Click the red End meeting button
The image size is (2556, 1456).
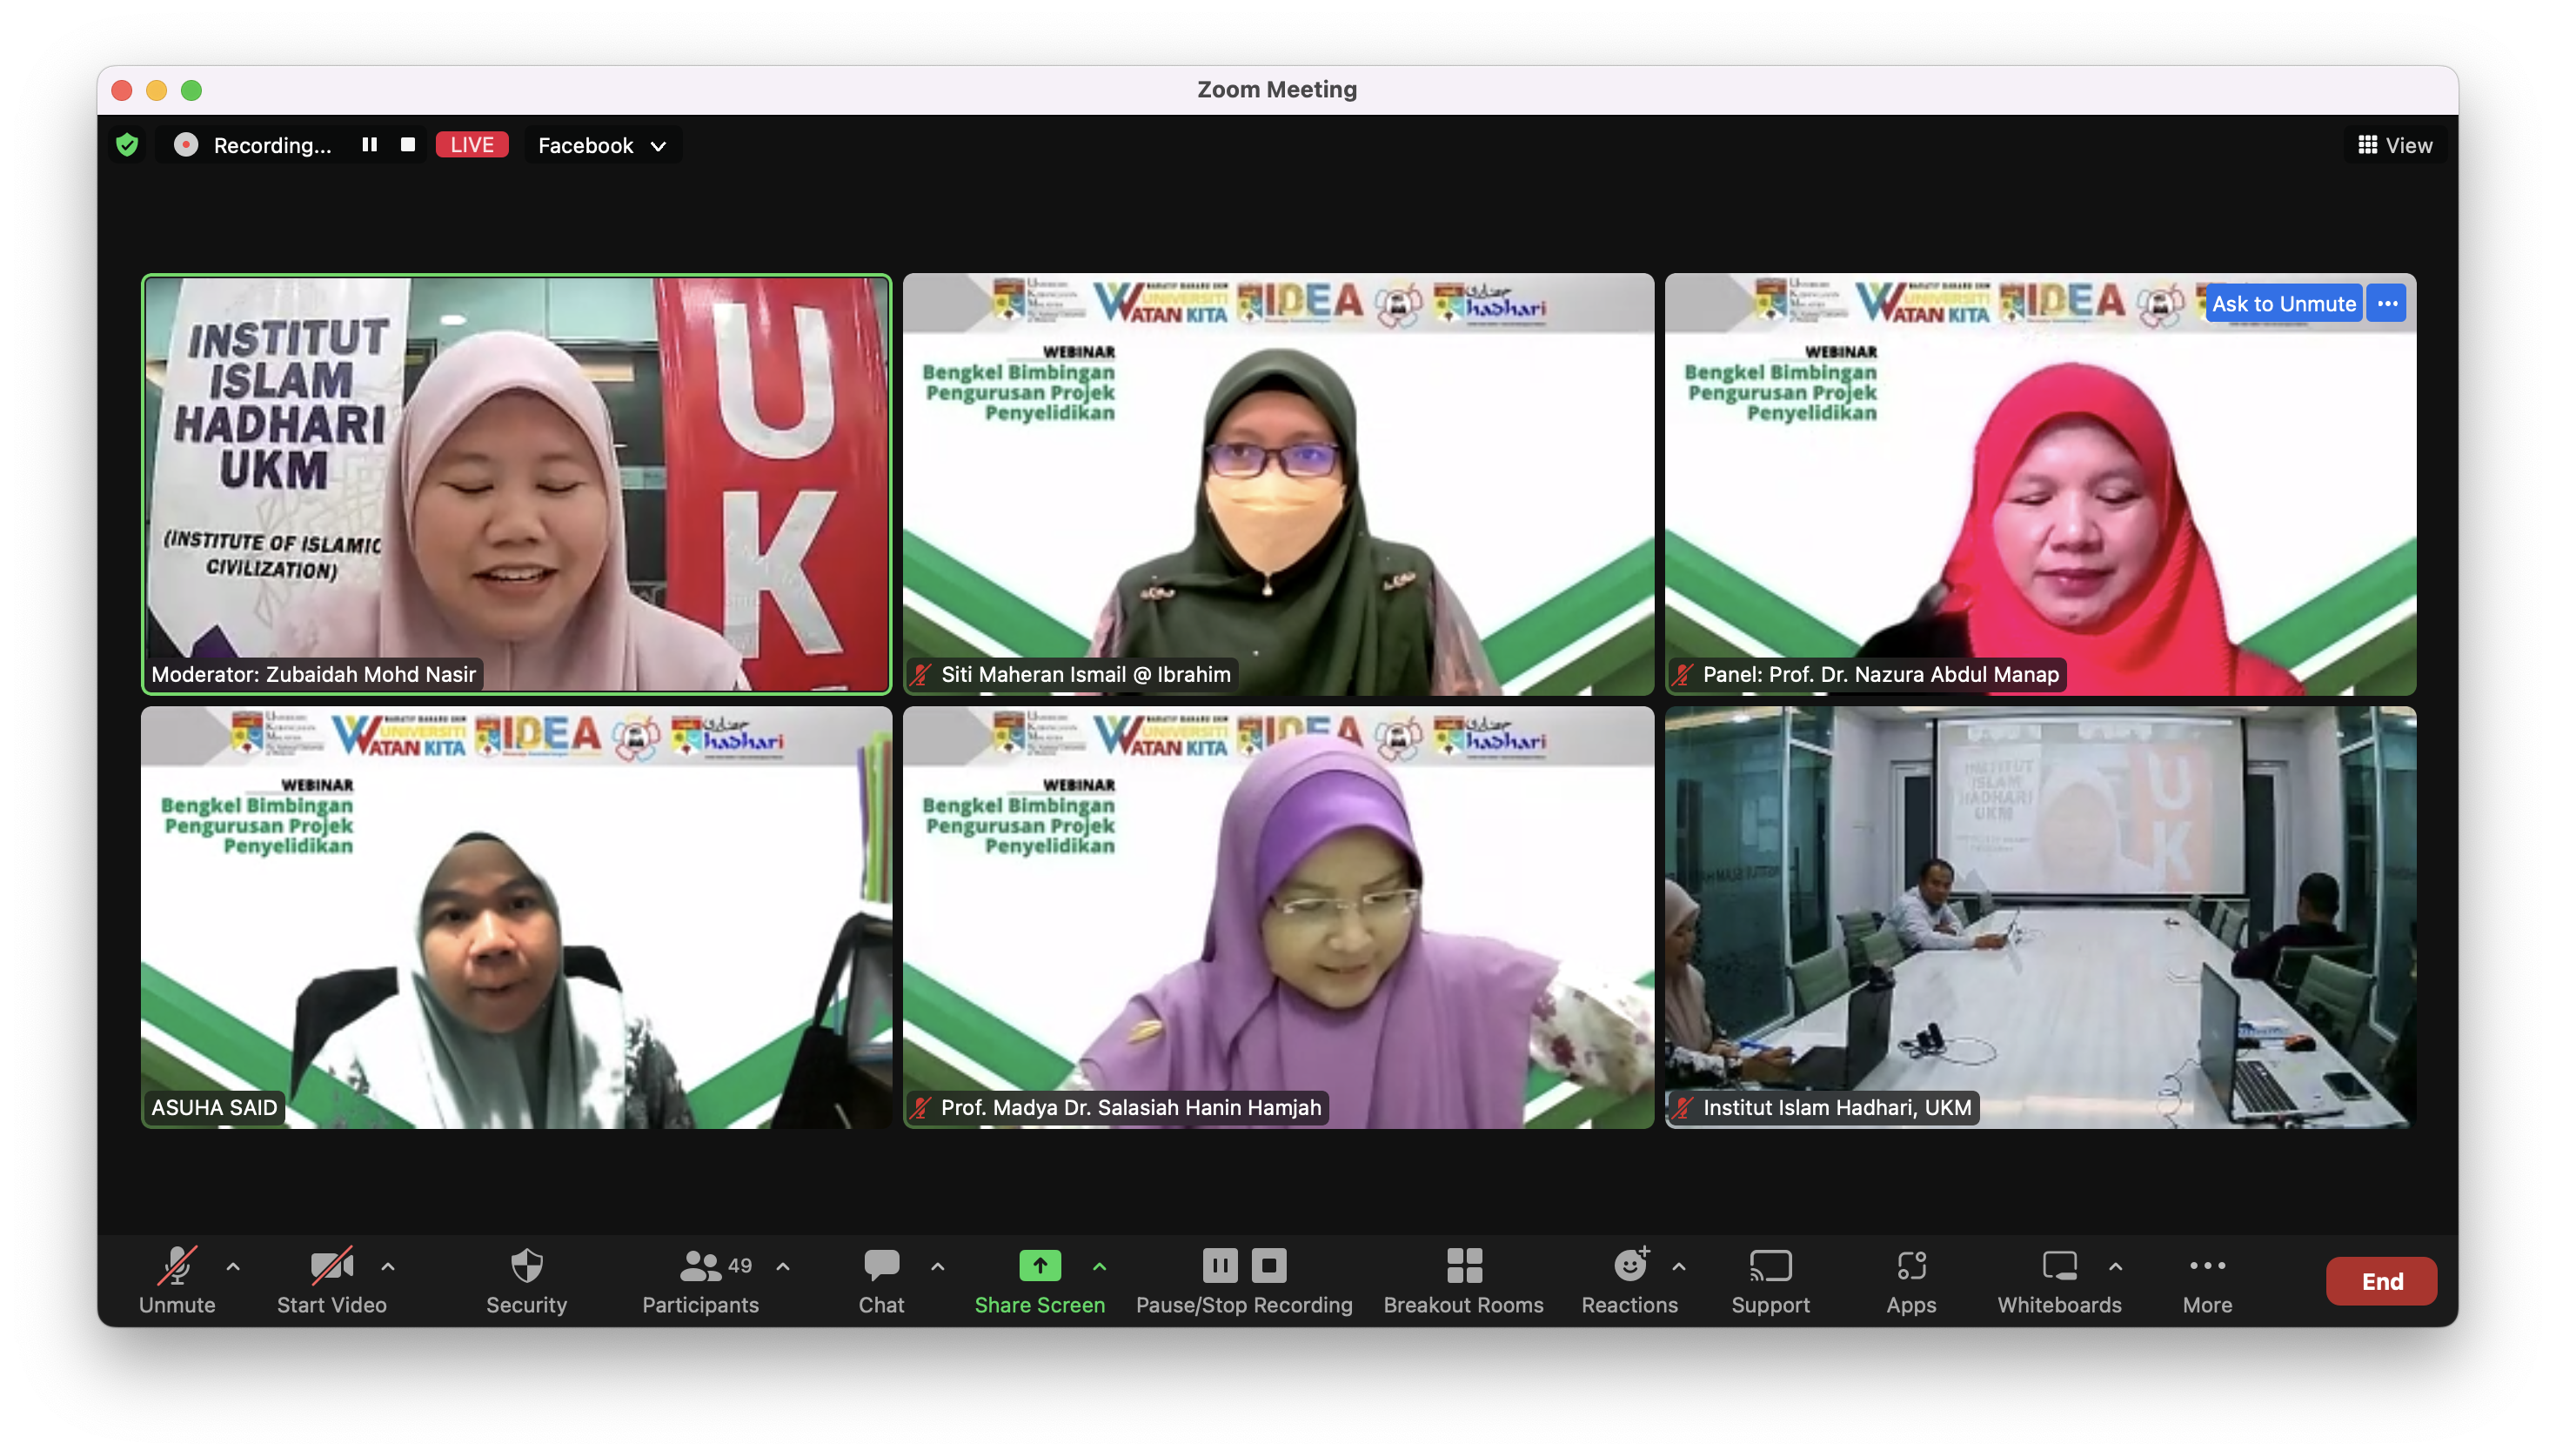[2381, 1281]
